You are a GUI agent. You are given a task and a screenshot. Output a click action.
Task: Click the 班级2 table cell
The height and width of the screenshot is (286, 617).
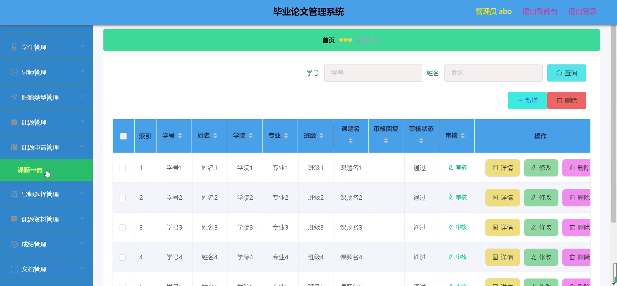316,198
